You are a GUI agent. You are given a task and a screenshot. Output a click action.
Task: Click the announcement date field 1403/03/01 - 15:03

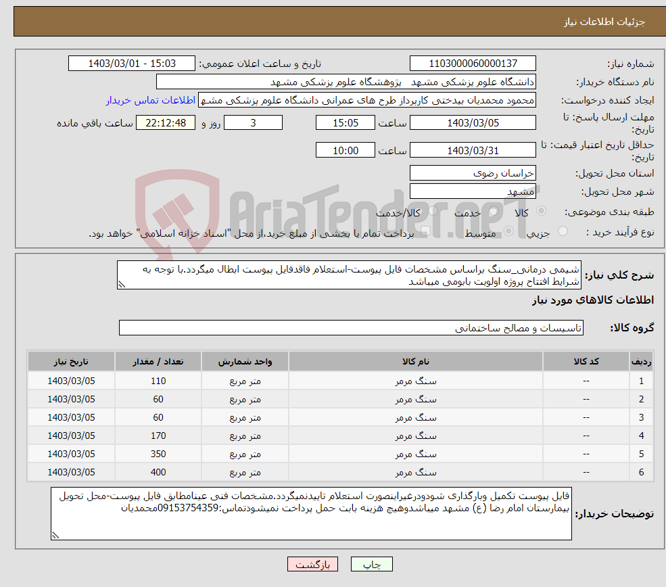pyautogui.click(x=132, y=64)
